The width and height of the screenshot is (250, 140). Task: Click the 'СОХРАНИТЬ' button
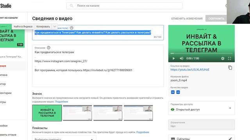pyautogui.click(x=216, y=18)
